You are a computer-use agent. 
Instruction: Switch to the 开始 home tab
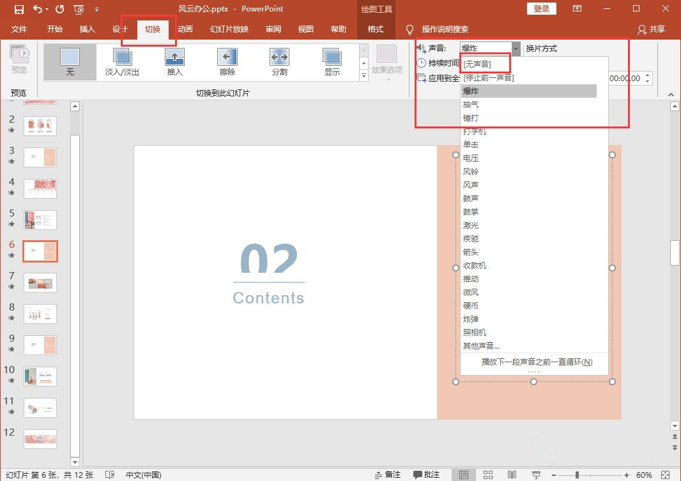pos(54,29)
